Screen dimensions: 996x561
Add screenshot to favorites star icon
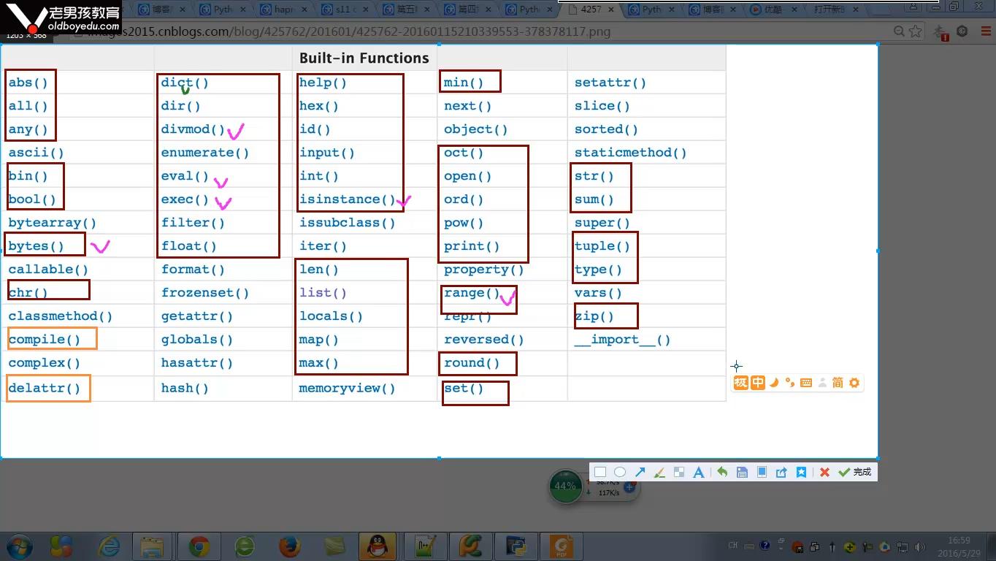(x=801, y=472)
